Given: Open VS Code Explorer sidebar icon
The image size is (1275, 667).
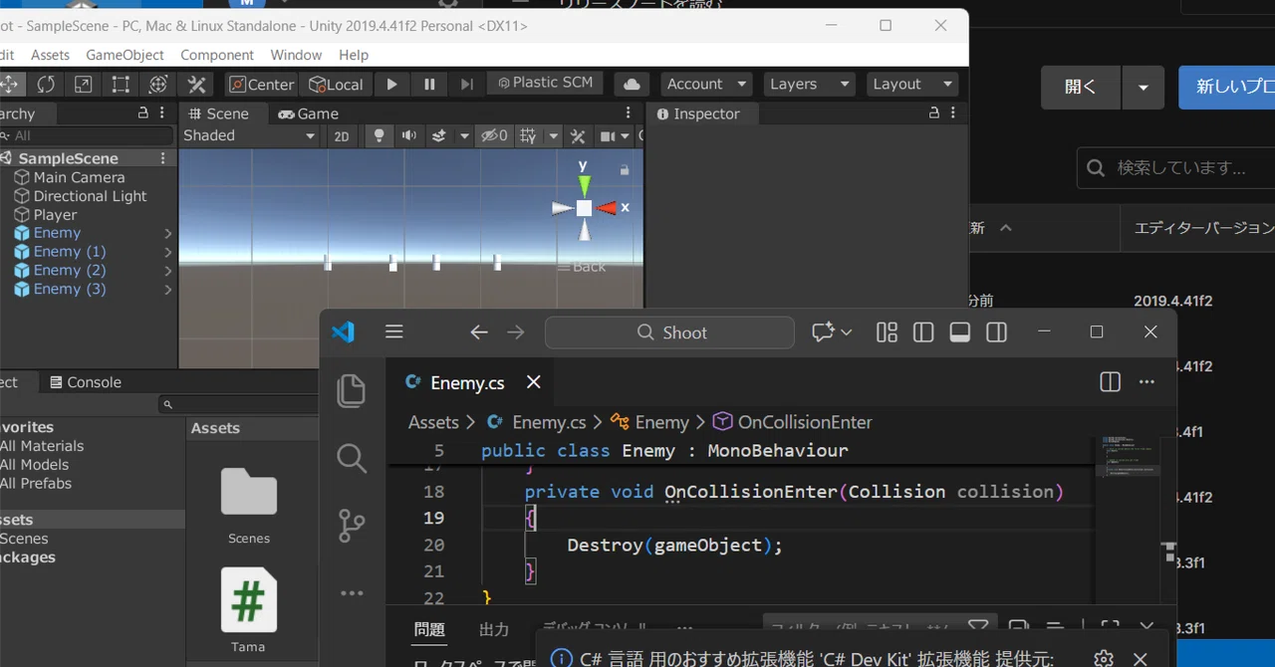Looking at the screenshot, I should 352,390.
